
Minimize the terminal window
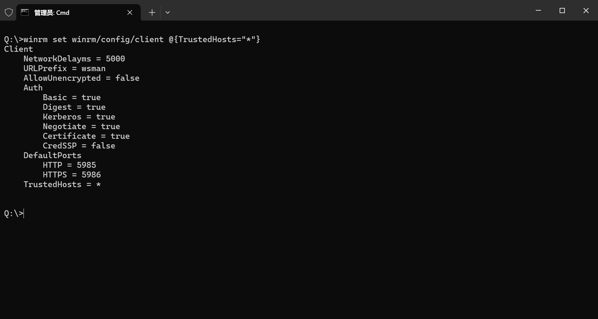coord(538,11)
